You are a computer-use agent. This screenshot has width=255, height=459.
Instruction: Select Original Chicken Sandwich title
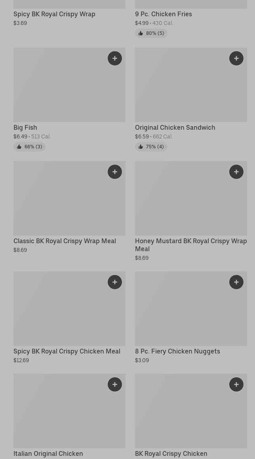coord(175,127)
